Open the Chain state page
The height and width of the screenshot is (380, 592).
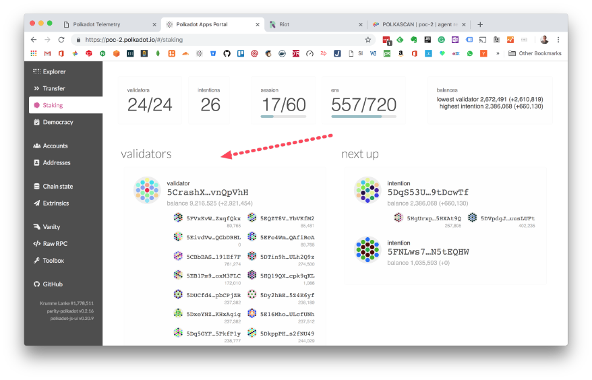[57, 186]
